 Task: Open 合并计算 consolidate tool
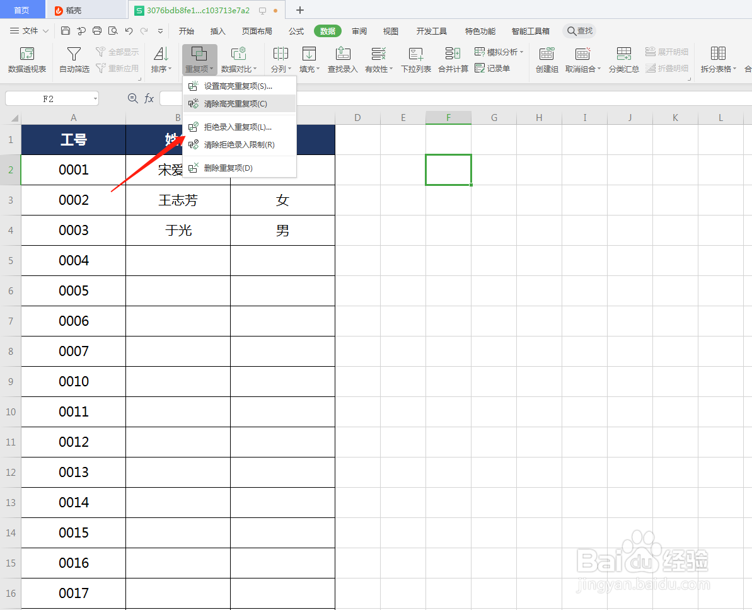[x=453, y=60]
